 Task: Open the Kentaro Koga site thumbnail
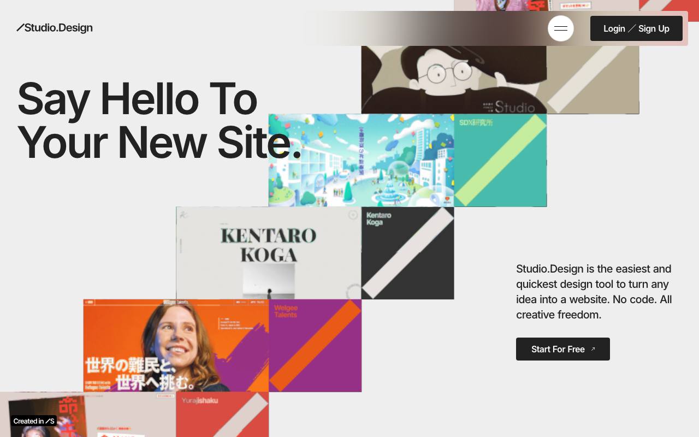point(269,253)
